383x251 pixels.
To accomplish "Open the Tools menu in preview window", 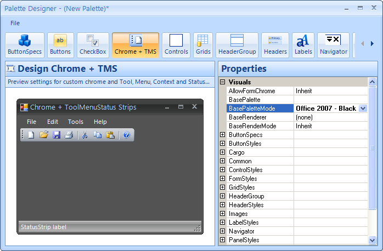I will 76,122.
